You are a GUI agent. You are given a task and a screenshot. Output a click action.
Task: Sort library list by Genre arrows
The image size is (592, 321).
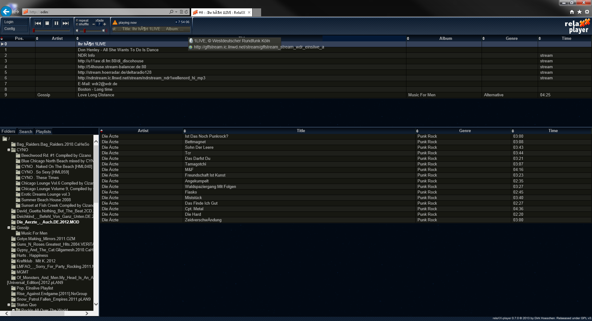click(417, 131)
